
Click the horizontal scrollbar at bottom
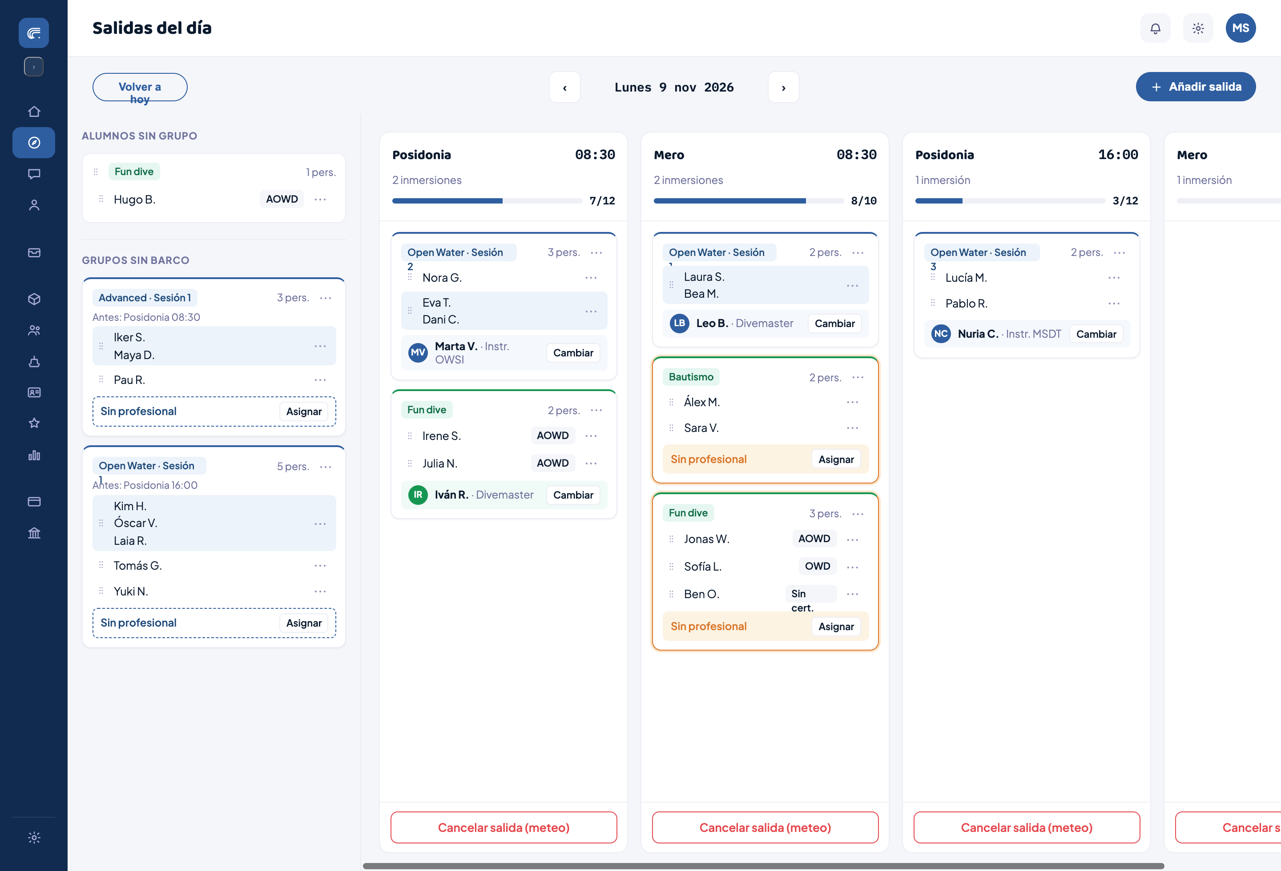tap(763, 866)
